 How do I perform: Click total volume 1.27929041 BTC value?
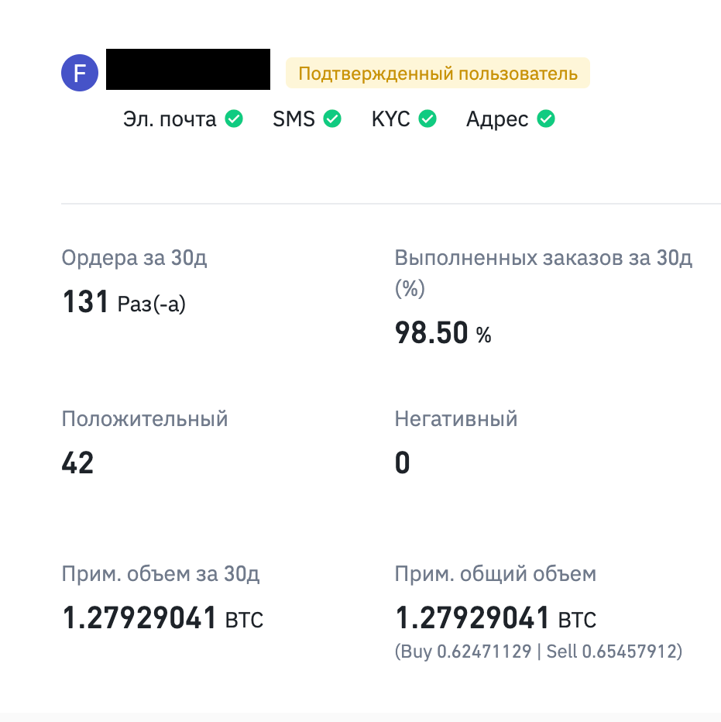coord(496,617)
